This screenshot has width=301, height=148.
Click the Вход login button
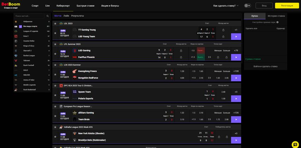(264, 6)
